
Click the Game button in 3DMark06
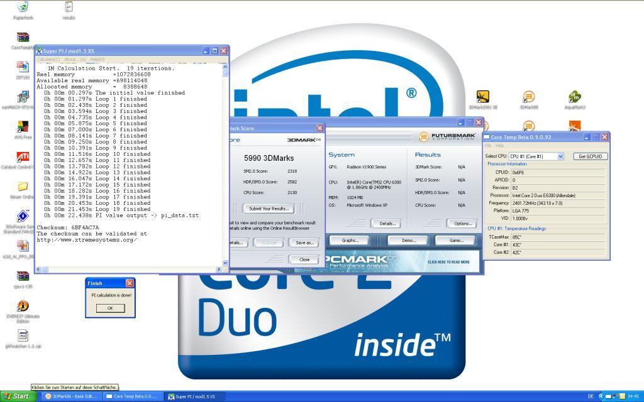[x=456, y=241]
